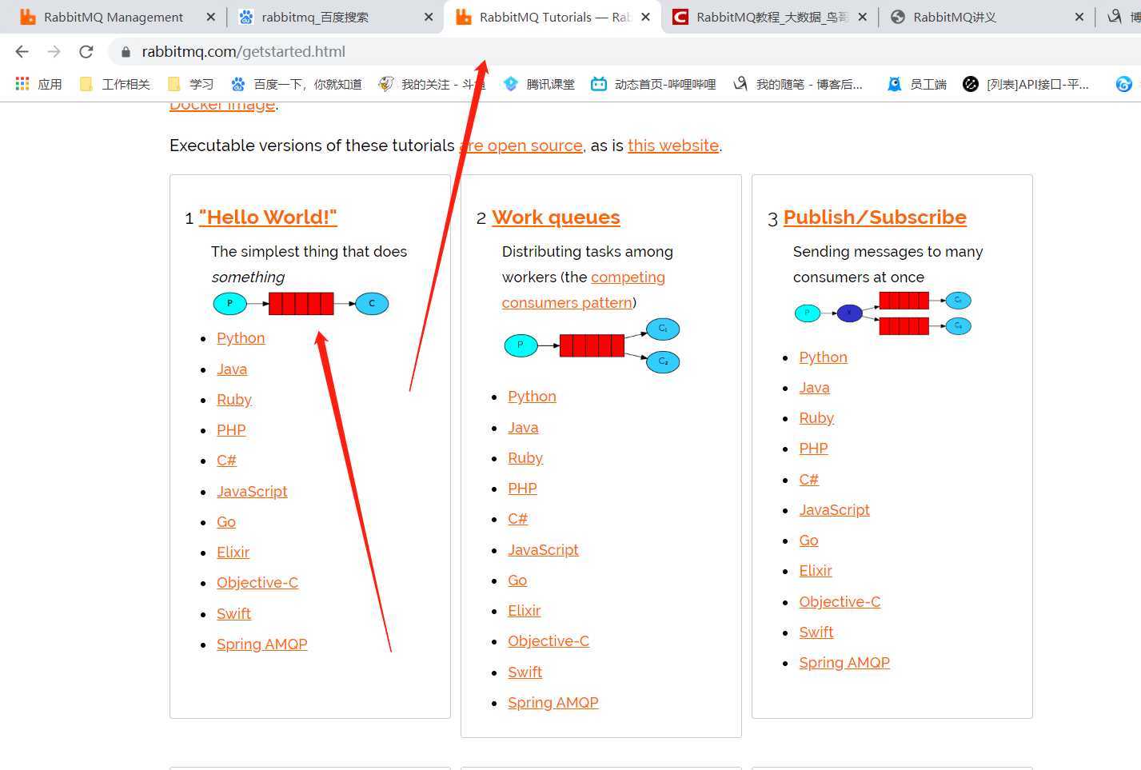
Task: Switch to the RabbitMQ Management tab
Action: pyautogui.click(x=113, y=17)
